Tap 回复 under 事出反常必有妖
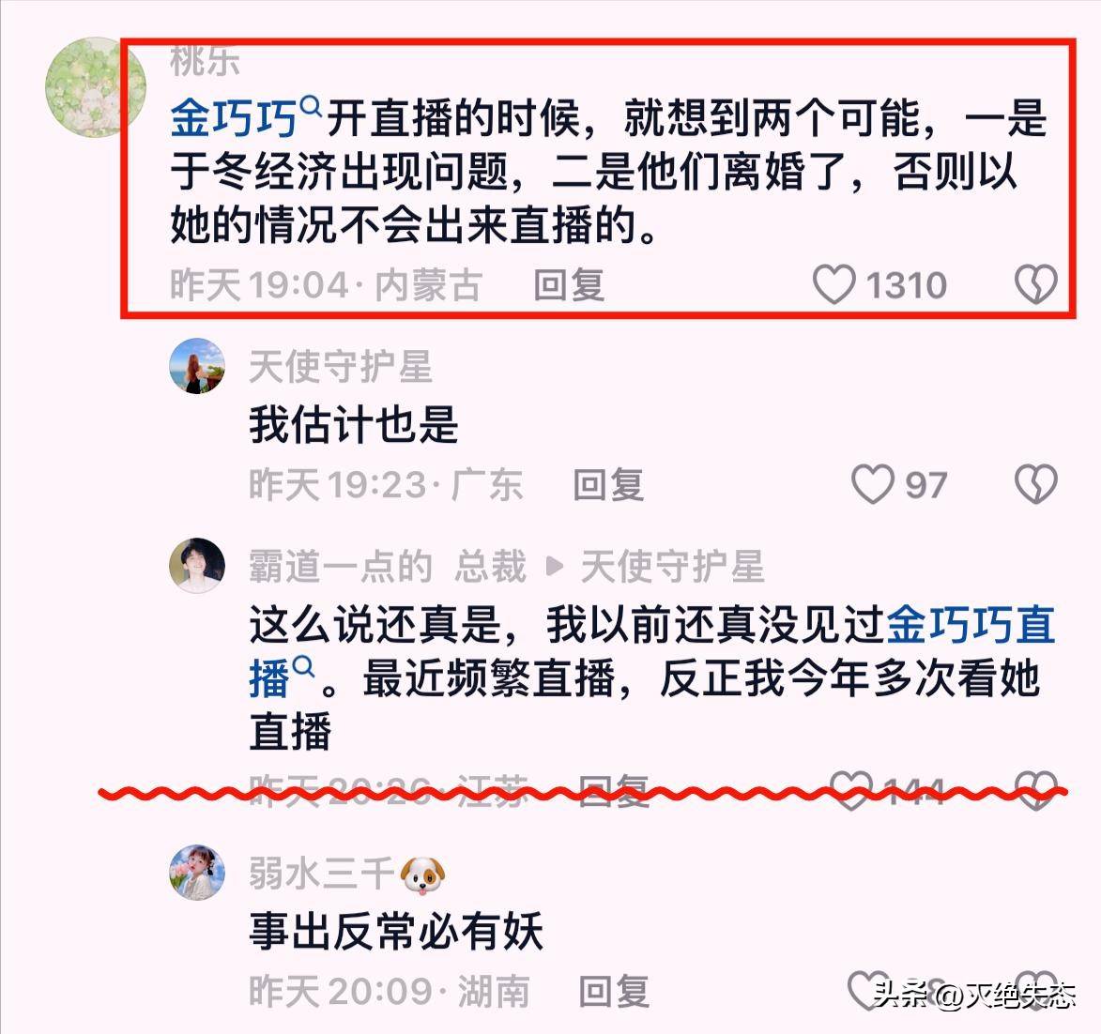Image resolution: width=1101 pixels, height=1034 pixels. (614, 991)
